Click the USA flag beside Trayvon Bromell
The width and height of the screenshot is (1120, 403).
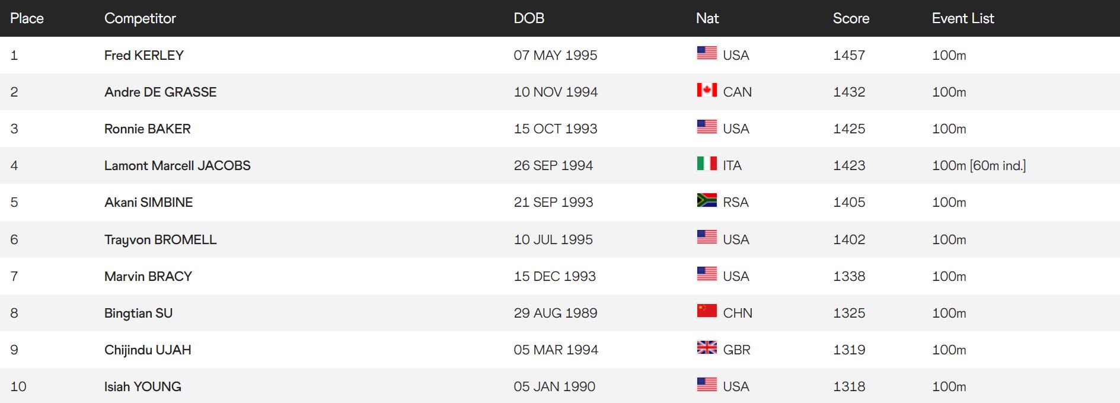(x=706, y=238)
